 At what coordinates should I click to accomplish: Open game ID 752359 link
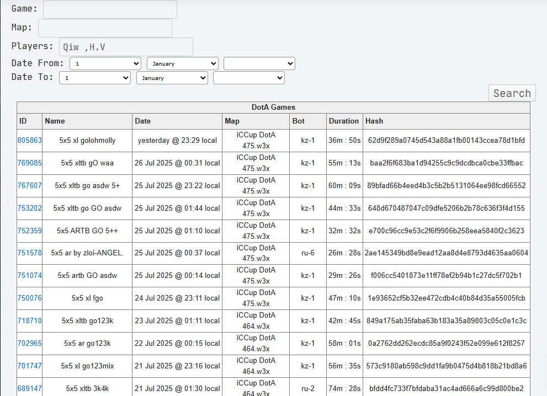(x=30, y=231)
